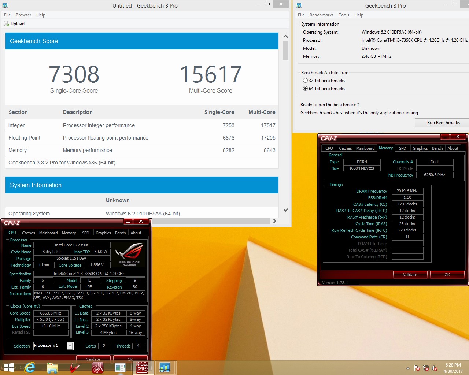Click the ROG Republic of Gamers logo
The height and width of the screenshot is (375, 469).
coord(129,255)
